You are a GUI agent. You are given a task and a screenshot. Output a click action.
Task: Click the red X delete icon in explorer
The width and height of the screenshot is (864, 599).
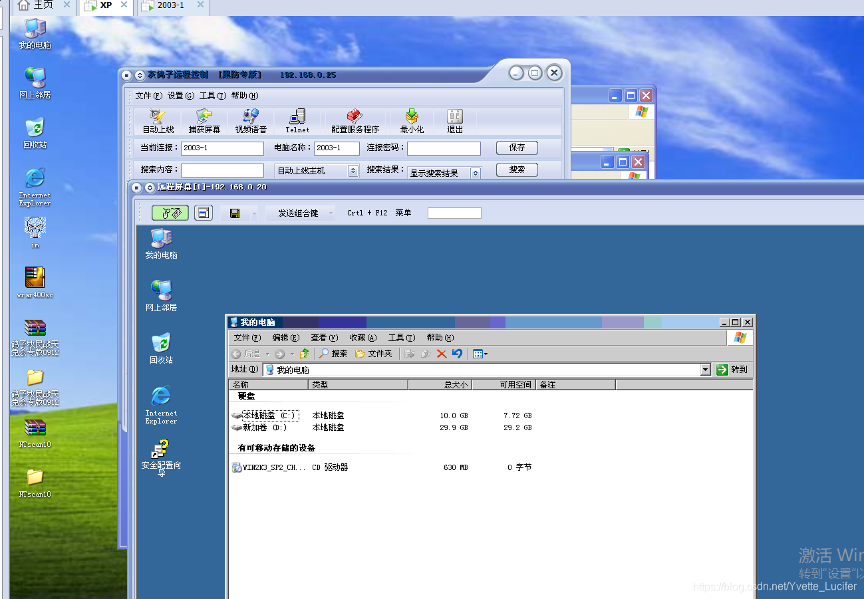pyautogui.click(x=442, y=354)
